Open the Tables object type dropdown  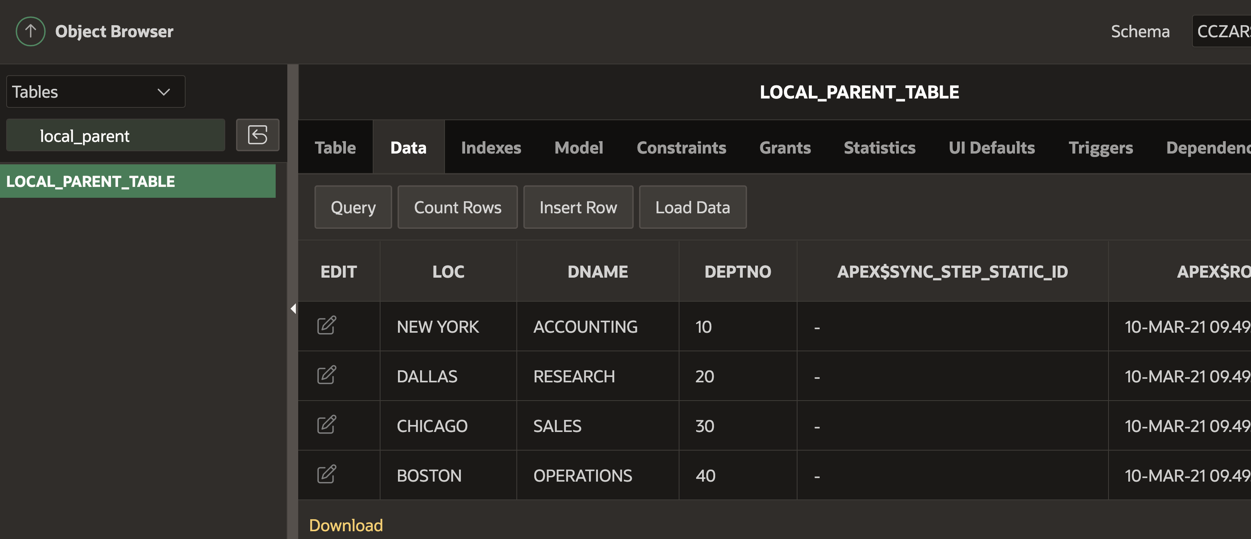point(95,92)
